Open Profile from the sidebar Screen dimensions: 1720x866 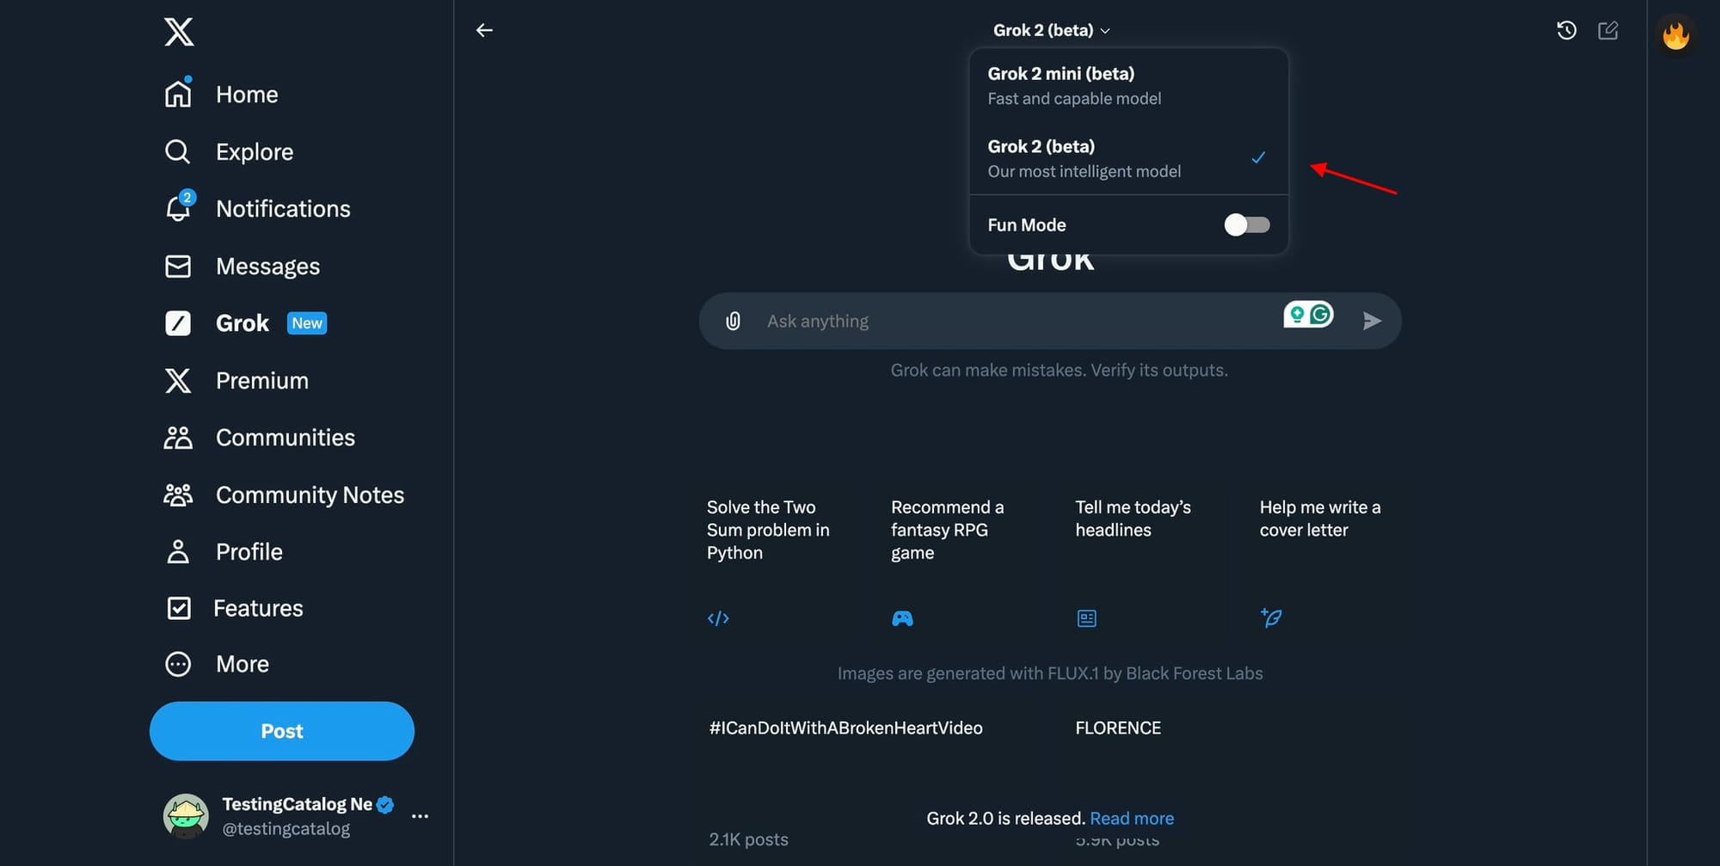pos(223,552)
